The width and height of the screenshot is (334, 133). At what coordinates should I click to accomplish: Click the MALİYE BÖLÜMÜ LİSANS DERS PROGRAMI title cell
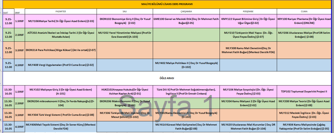(167, 4)
